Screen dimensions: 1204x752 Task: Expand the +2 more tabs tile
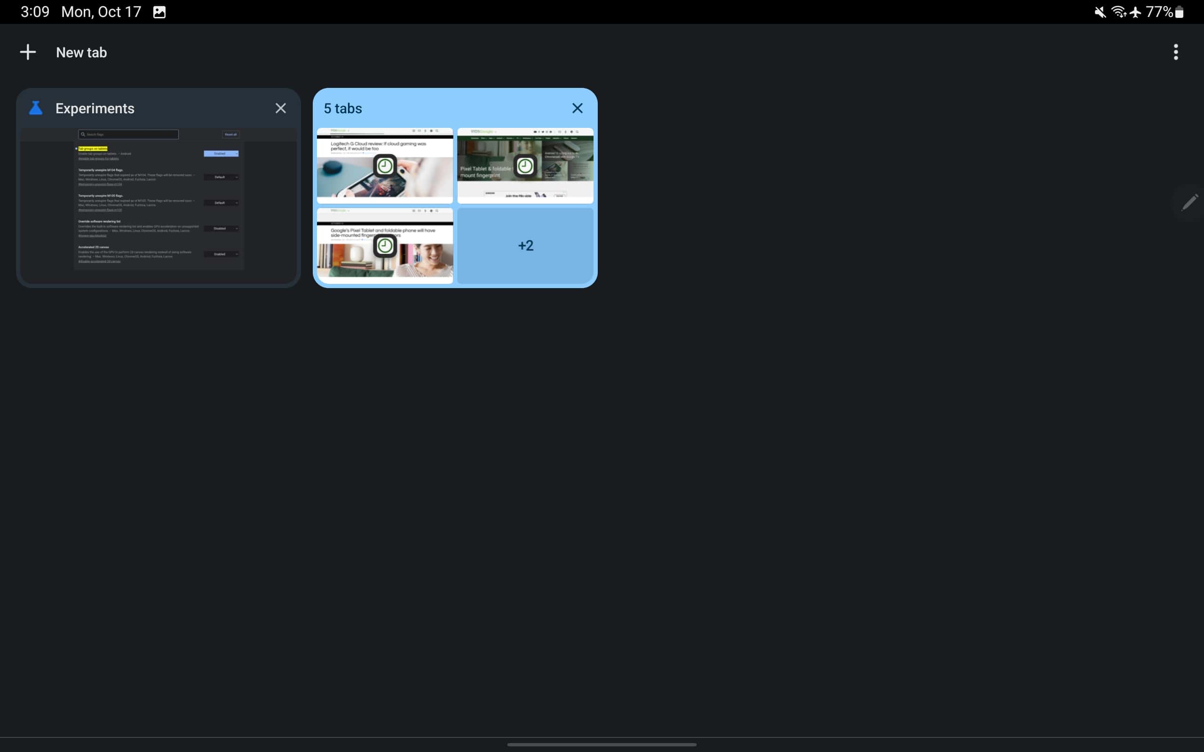point(525,246)
